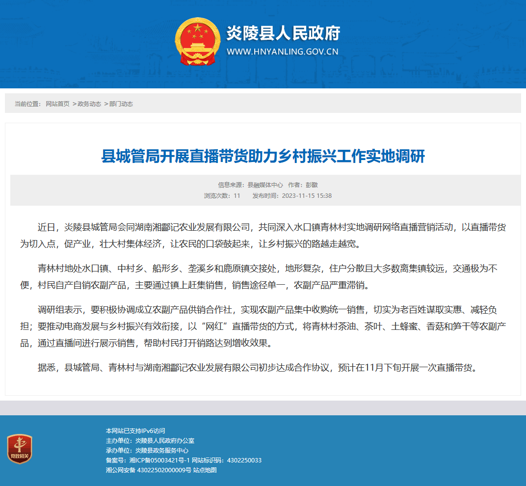Open the 网站首页 breadcrumb link

coord(57,104)
